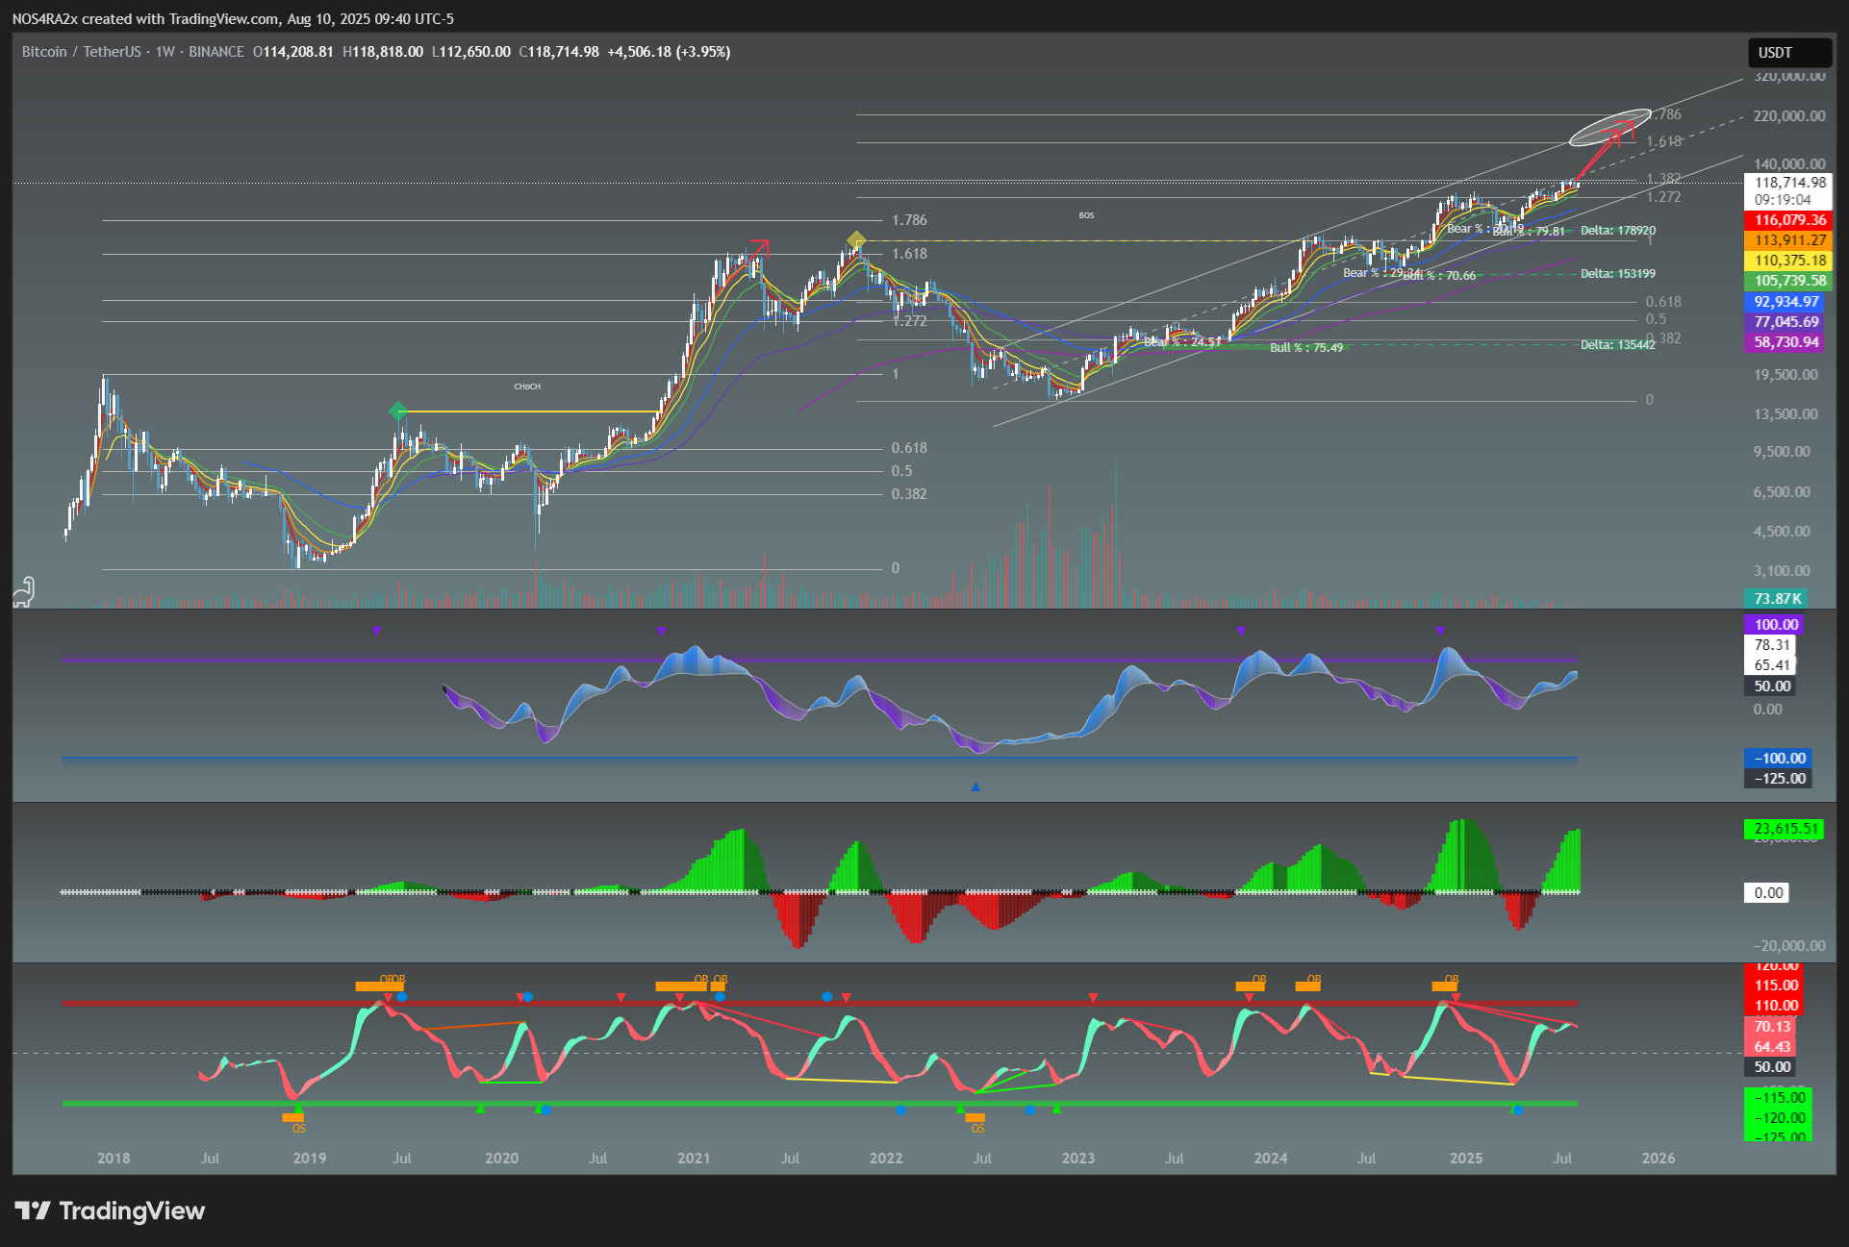This screenshot has width=1849, height=1247.
Task: Click the red down-triangle marker in mid-2020
Action: (x=621, y=998)
